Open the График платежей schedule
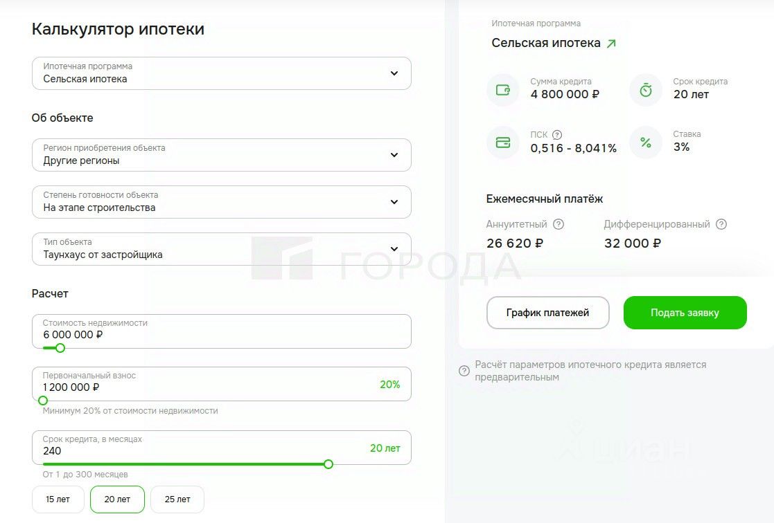Image resolution: width=774 pixels, height=523 pixels. pyautogui.click(x=547, y=313)
